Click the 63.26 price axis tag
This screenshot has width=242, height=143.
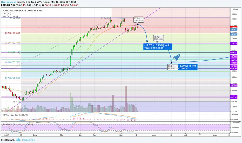(234, 63)
